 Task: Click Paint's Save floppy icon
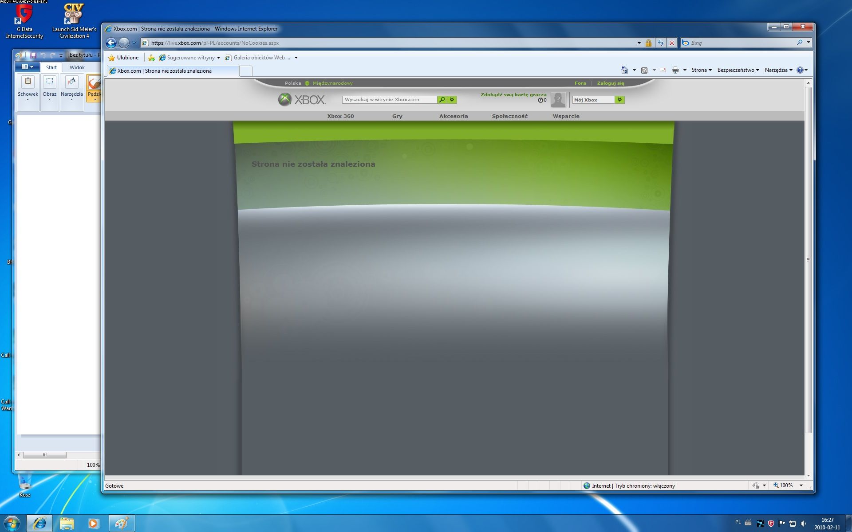(33, 55)
